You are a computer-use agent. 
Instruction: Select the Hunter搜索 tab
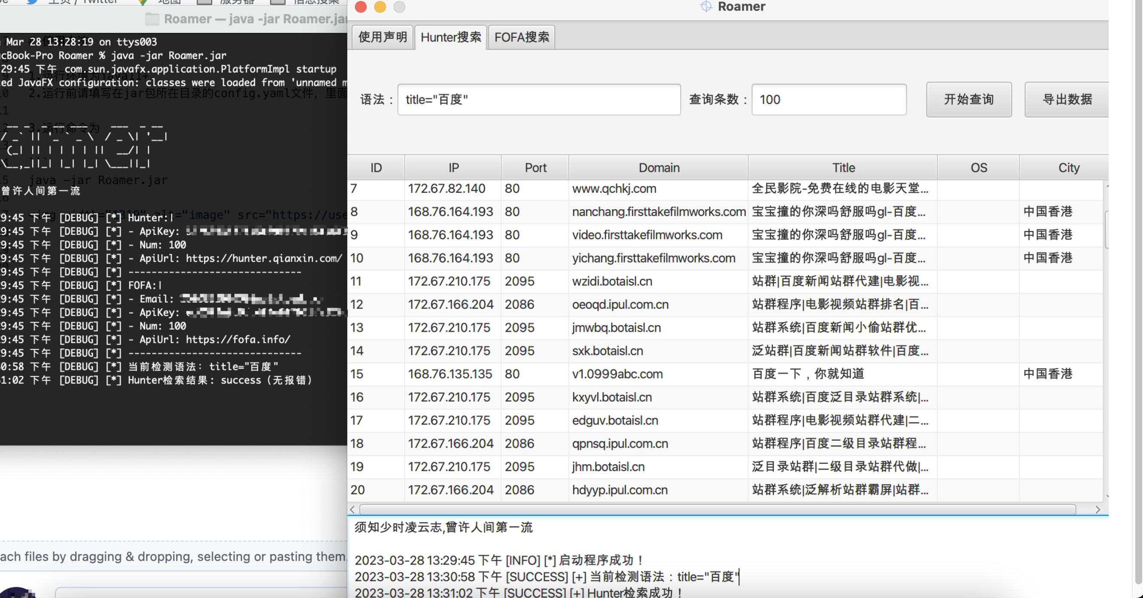coord(450,37)
